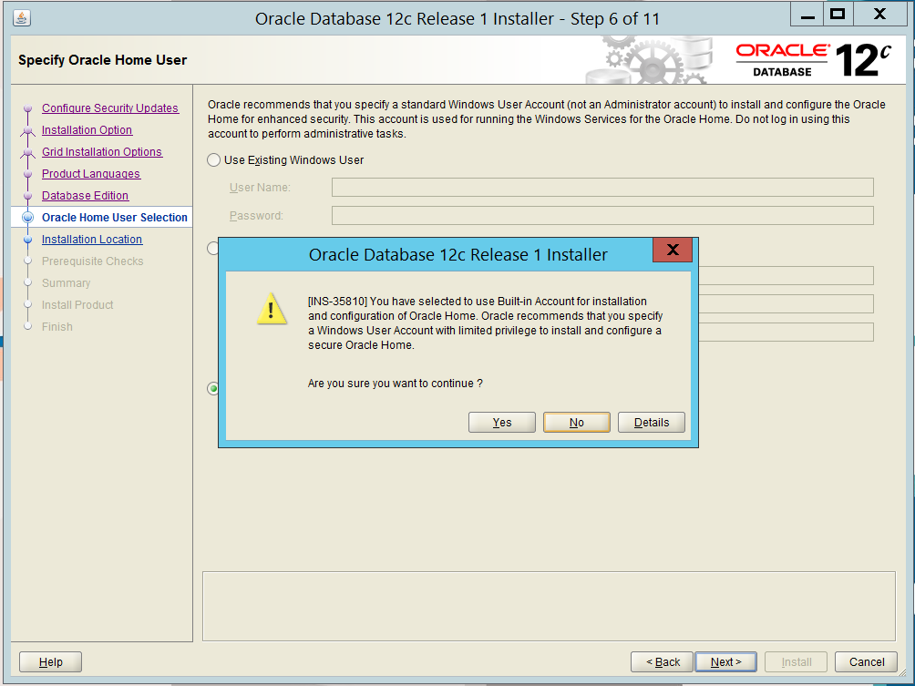Click the selected Built-in Account radio button
The height and width of the screenshot is (686, 915).
pos(212,388)
